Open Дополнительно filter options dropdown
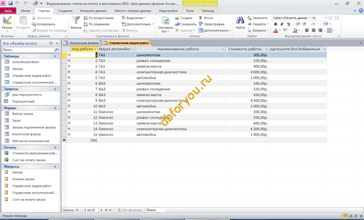This screenshot has width=364, height=220. click(138, 24)
